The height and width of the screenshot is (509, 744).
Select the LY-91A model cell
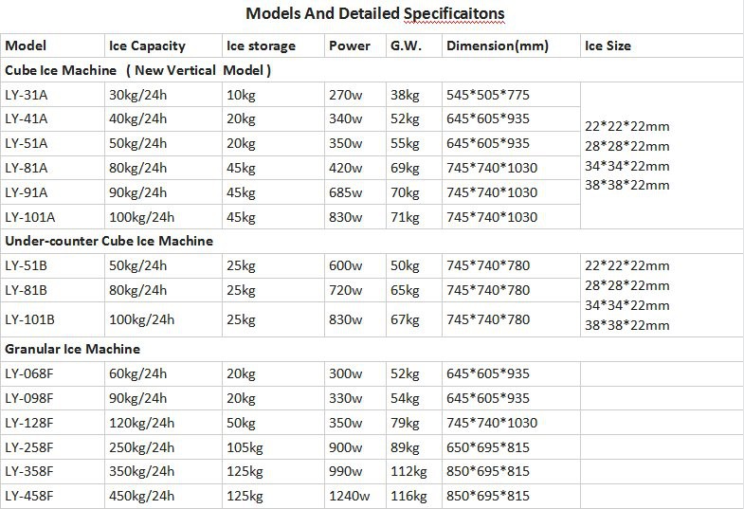pyautogui.click(x=26, y=192)
